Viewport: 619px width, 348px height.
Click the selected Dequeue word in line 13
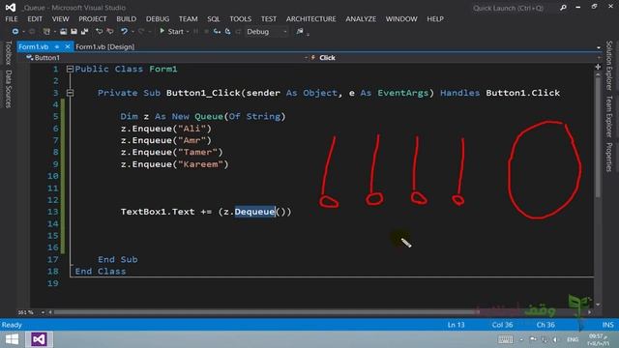[x=254, y=212]
